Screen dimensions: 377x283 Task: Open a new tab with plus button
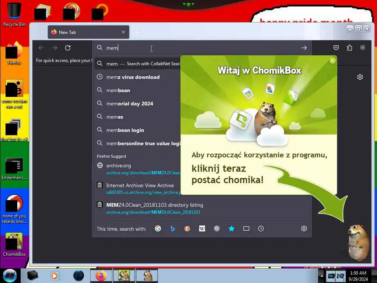pos(138,32)
